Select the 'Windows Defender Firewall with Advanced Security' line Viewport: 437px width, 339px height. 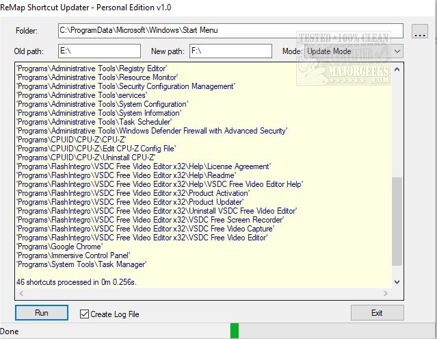coord(152,131)
